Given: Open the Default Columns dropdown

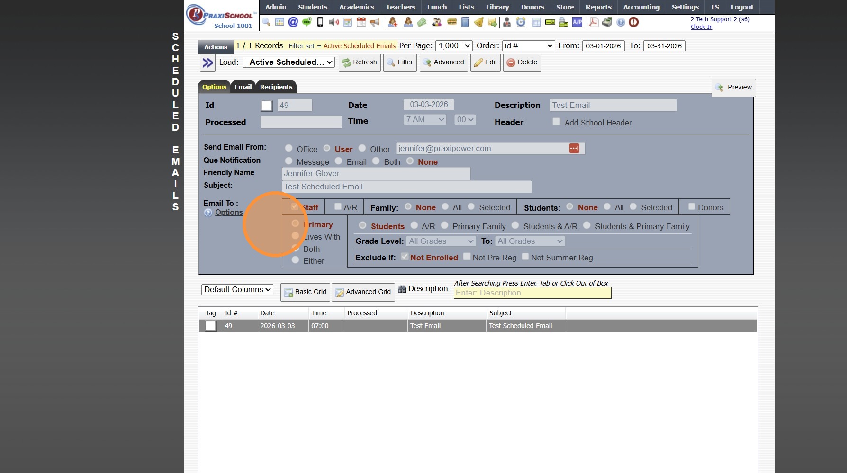Looking at the screenshot, I should click(x=237, y=290).
